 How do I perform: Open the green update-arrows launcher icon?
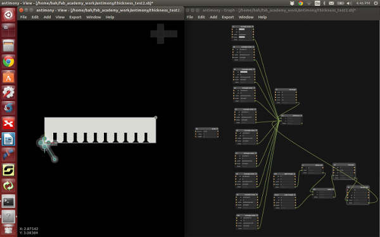coord(8,186)
